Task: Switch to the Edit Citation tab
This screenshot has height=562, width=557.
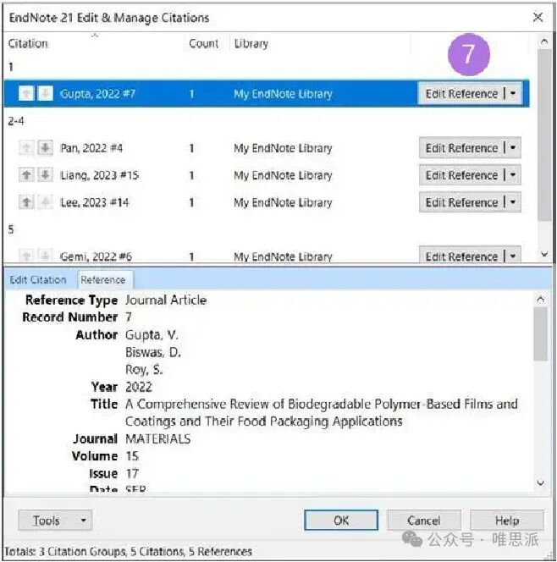Action: click(x=38, y=279)
